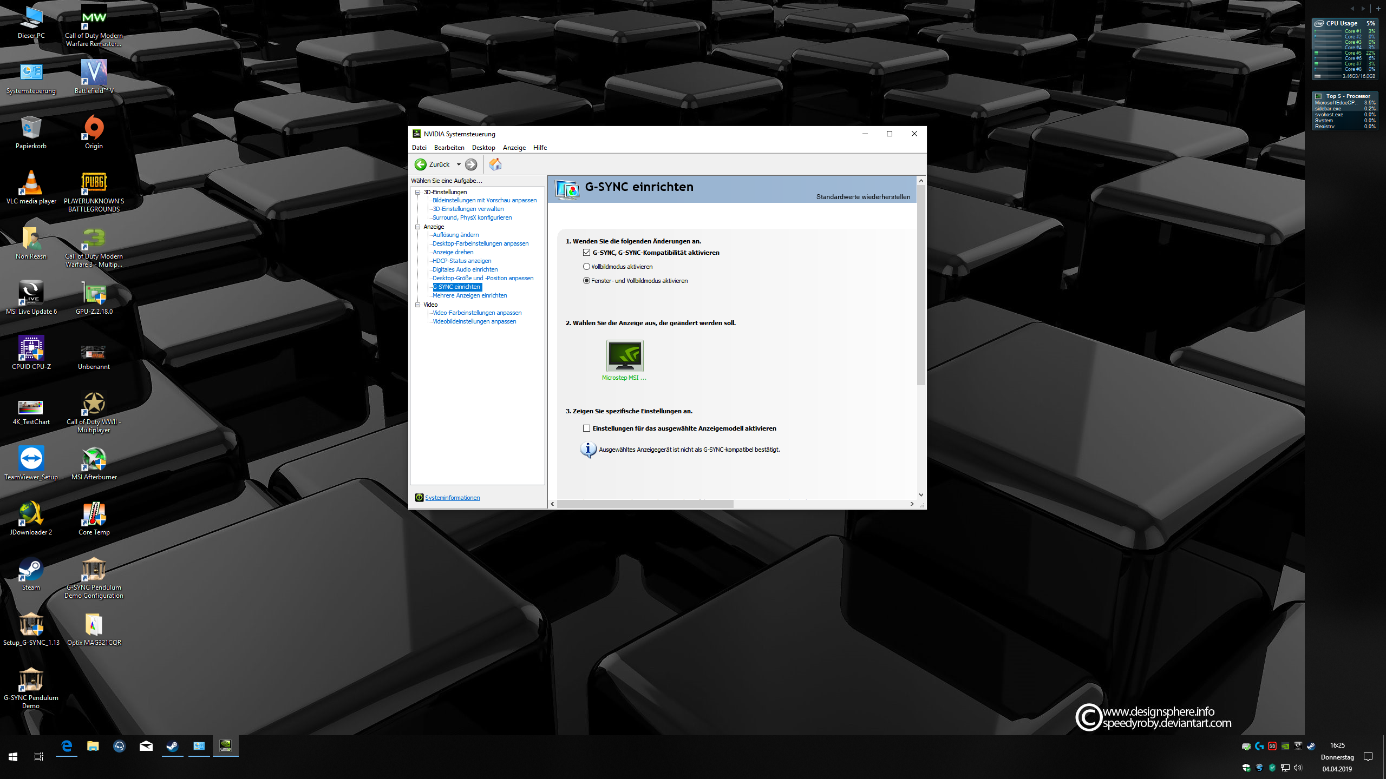Open GPU-Z desktop shortcut icon
1386x779 pixels.
tap(94, 293)
